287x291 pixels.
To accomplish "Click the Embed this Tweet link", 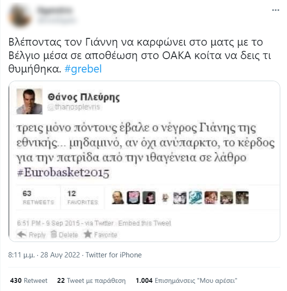I will point(145,223).
